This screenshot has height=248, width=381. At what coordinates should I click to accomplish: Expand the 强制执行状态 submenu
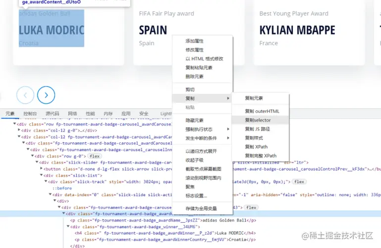click(203, 129)
